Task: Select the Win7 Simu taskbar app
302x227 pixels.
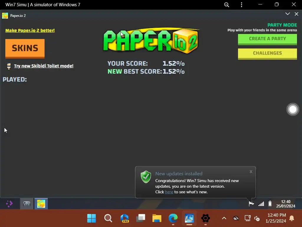Action: (x=189, y=218)
